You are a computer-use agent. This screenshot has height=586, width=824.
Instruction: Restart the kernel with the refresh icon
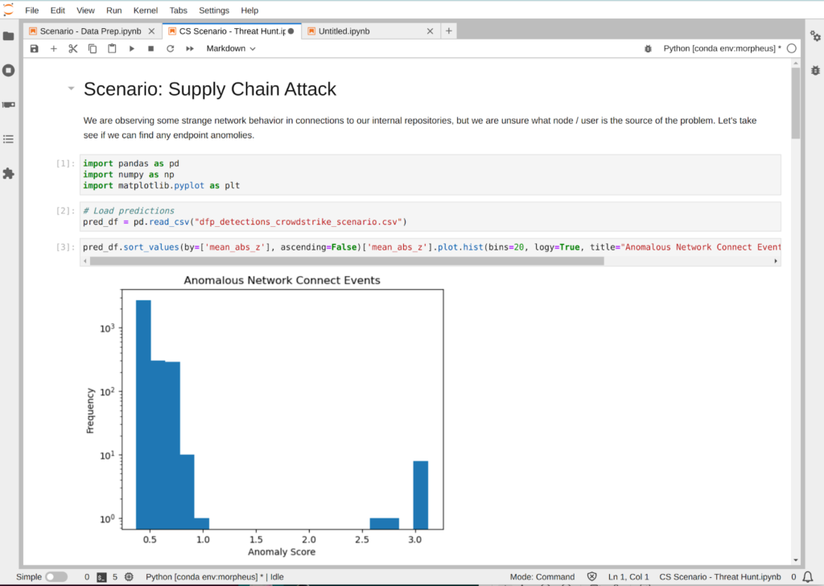pos(170,49)
